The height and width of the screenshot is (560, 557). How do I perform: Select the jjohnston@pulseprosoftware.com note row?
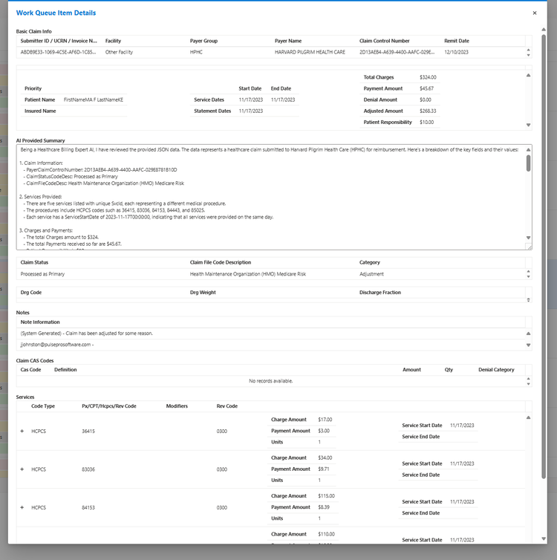click(270, 345)
